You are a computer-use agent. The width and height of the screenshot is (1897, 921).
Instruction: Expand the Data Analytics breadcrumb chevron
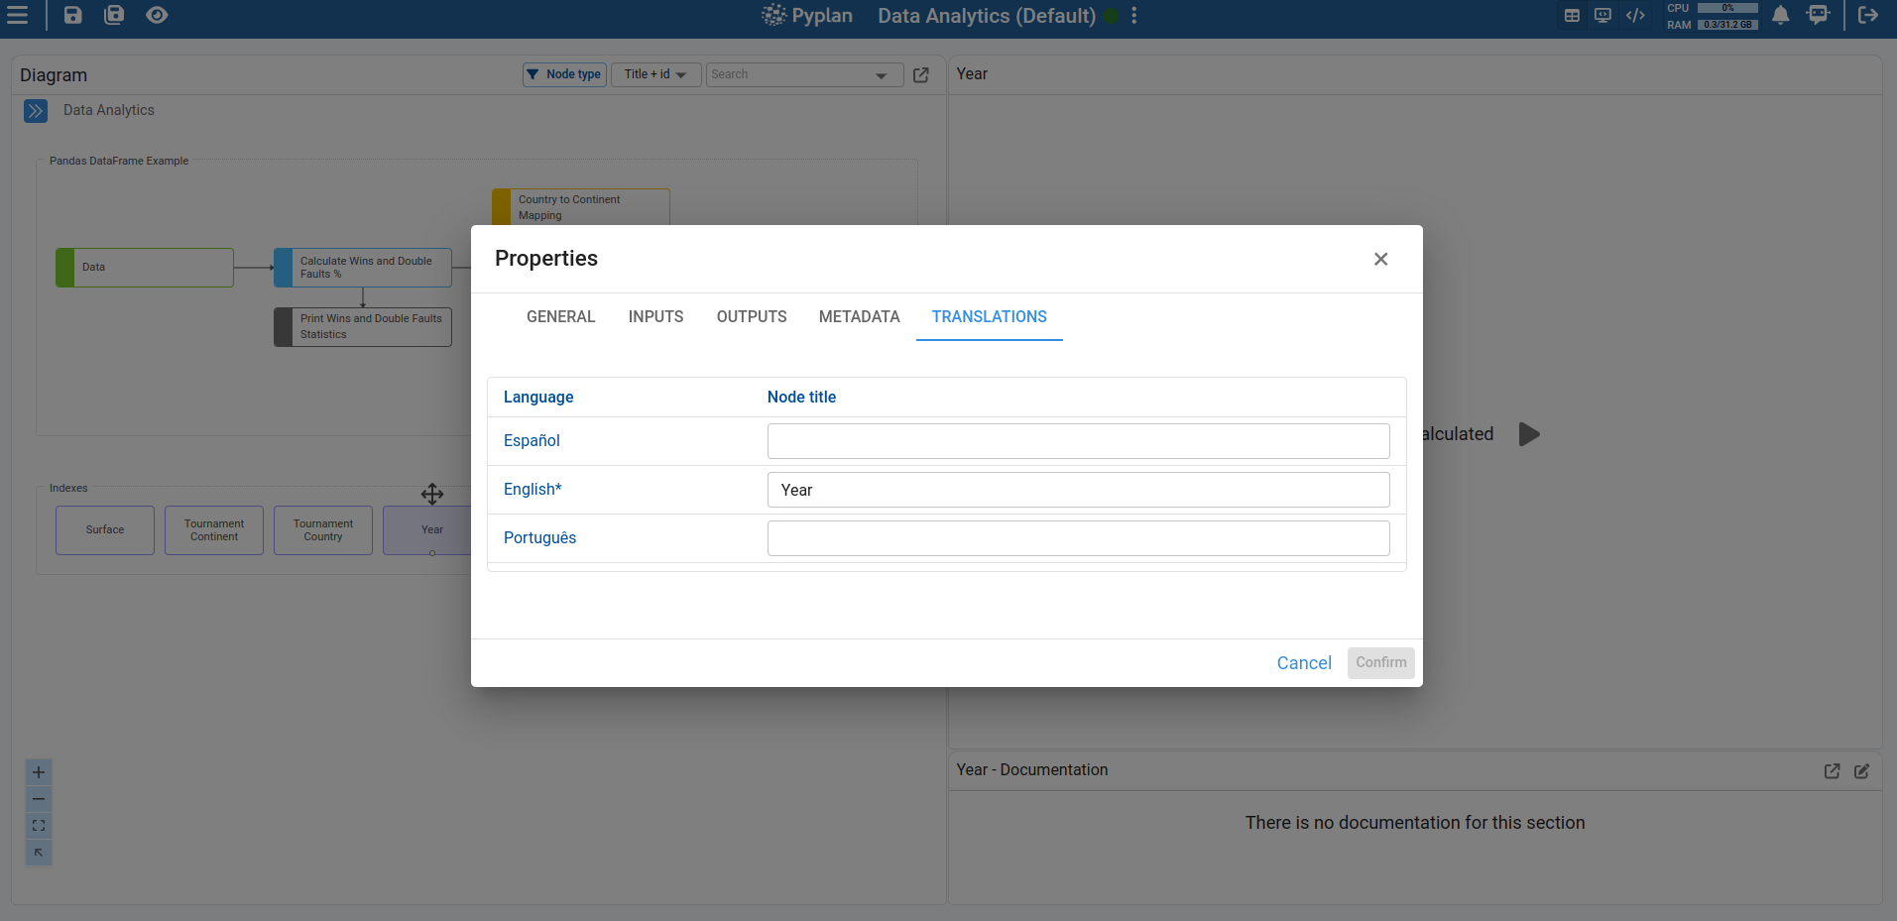click(36, 111)
